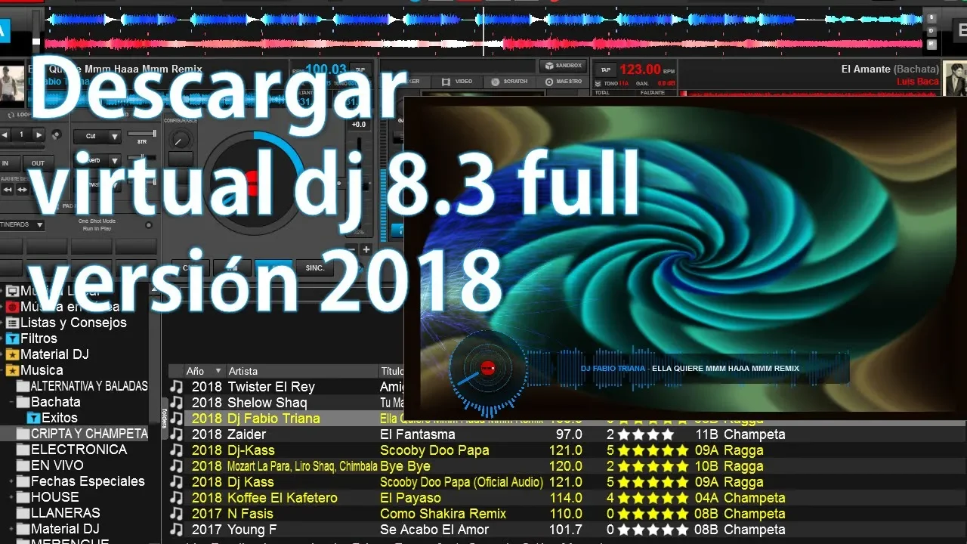Click the configurable knob on left deck
967x544 pixels.
(181, 139)
